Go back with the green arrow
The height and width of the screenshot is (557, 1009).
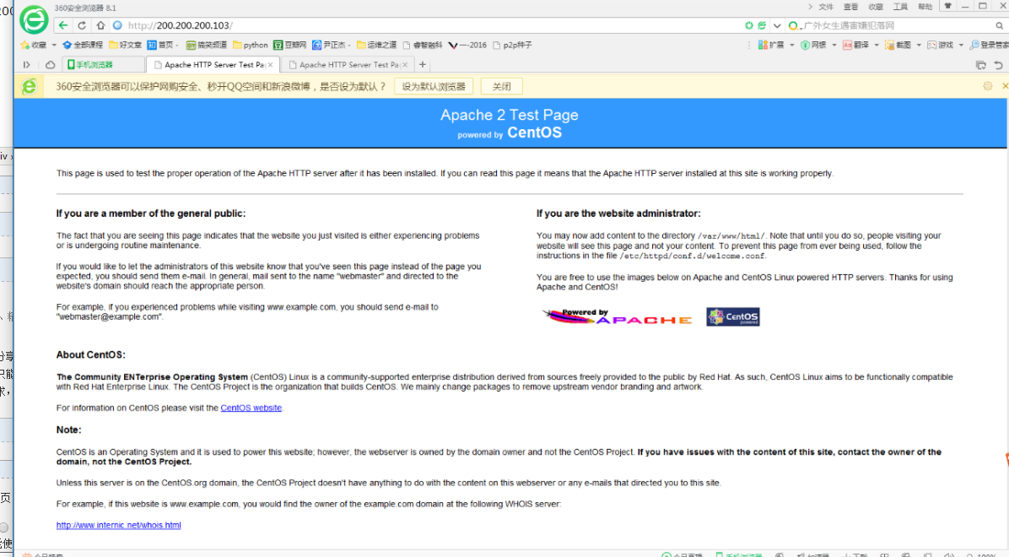62,26
